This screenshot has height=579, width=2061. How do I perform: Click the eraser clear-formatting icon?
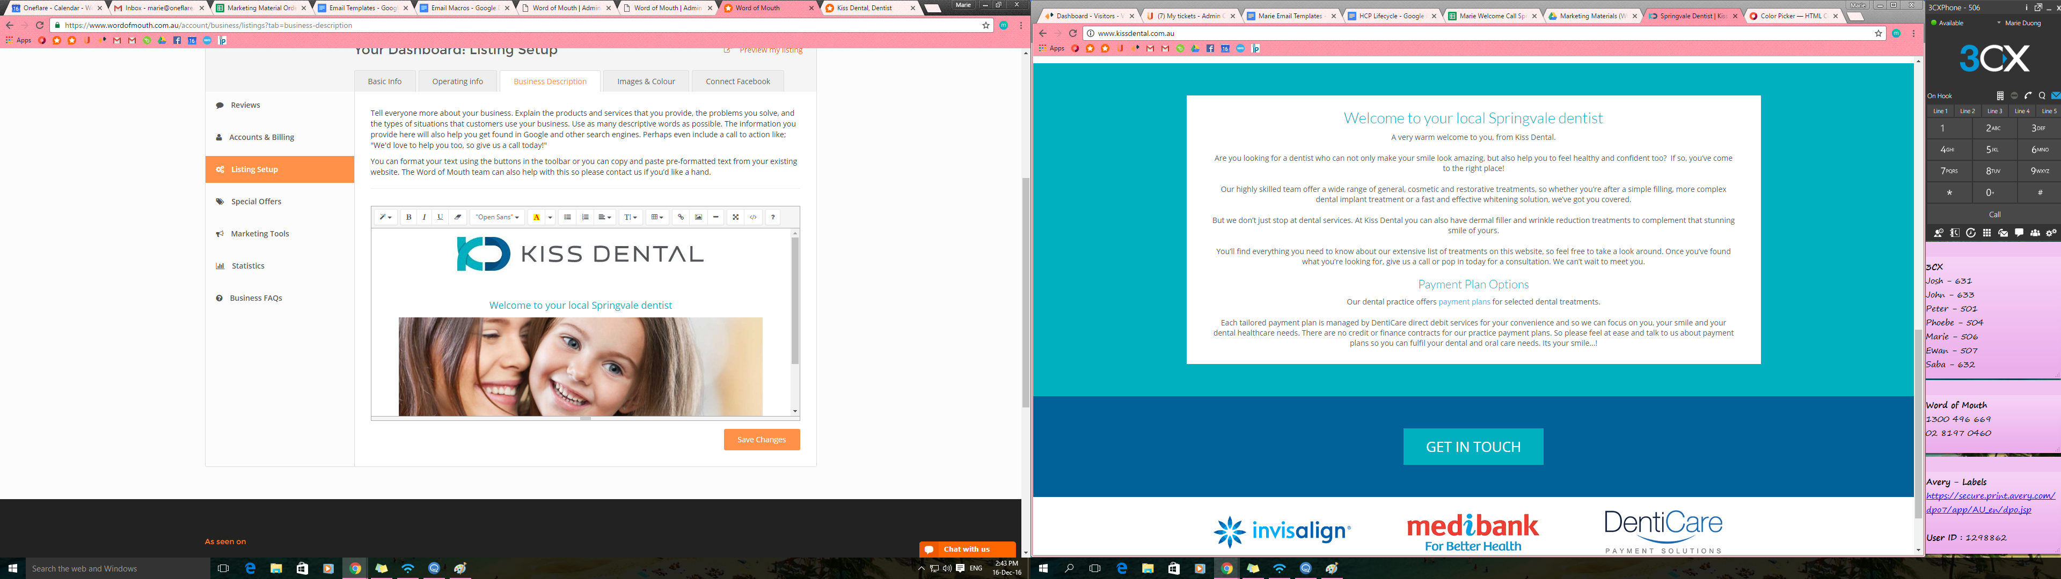[x=458, y=218]
